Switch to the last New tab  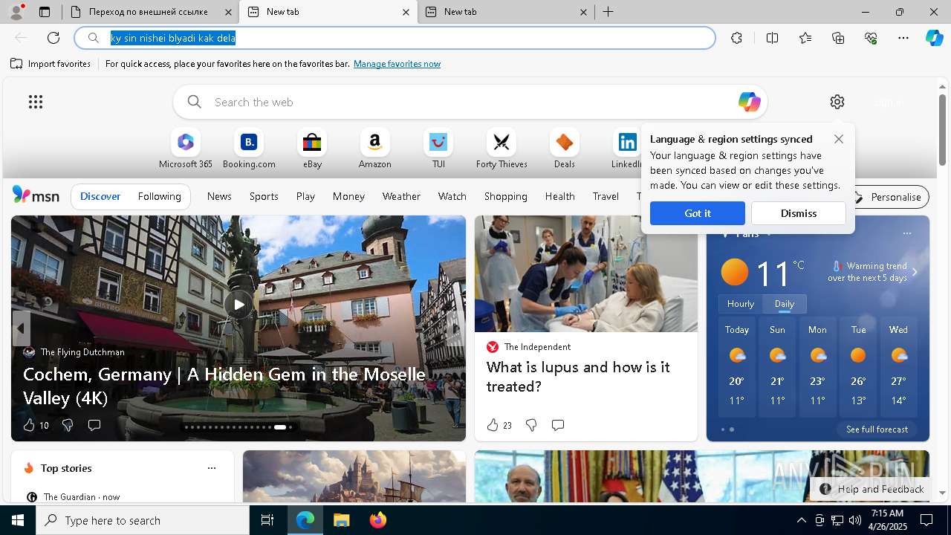point(507,12)
